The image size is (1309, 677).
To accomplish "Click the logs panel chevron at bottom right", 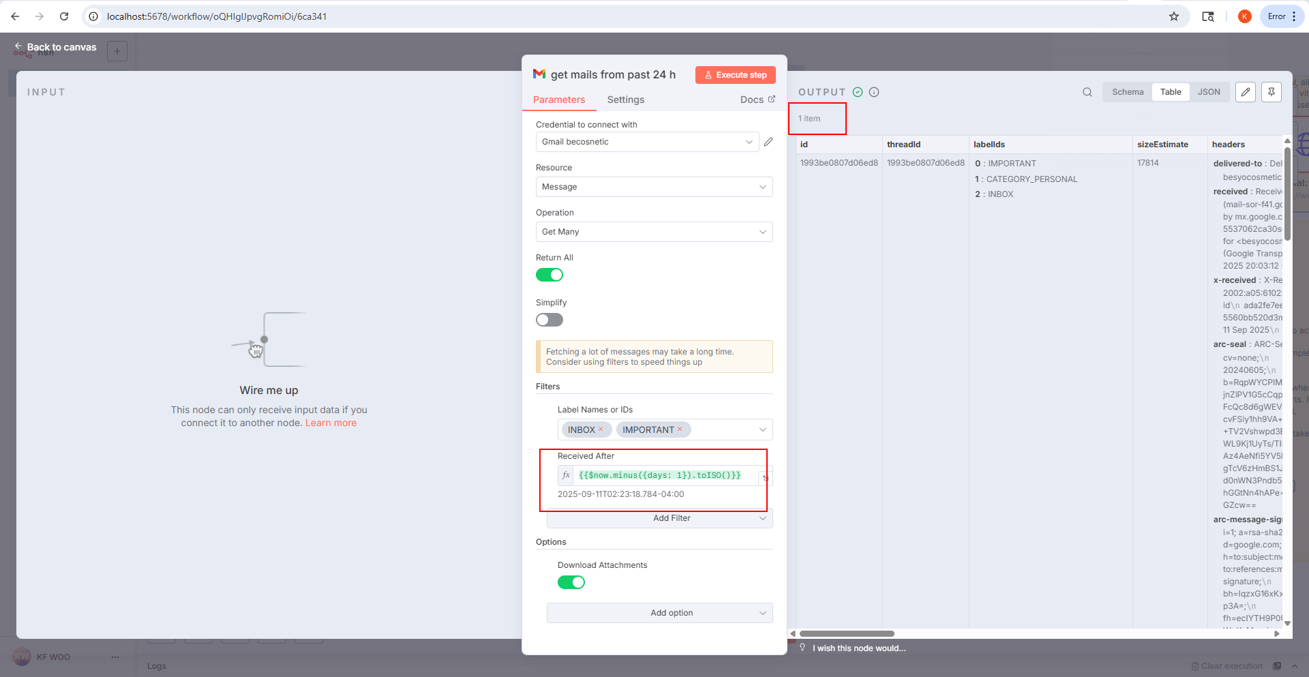I will (1295, 666).
